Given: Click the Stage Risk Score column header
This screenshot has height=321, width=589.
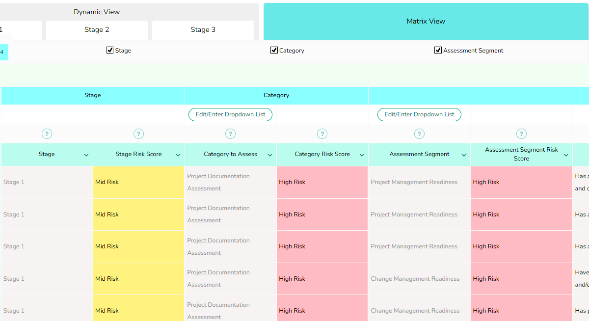Looking at the screenshot, I should click(x=139, y=154).
